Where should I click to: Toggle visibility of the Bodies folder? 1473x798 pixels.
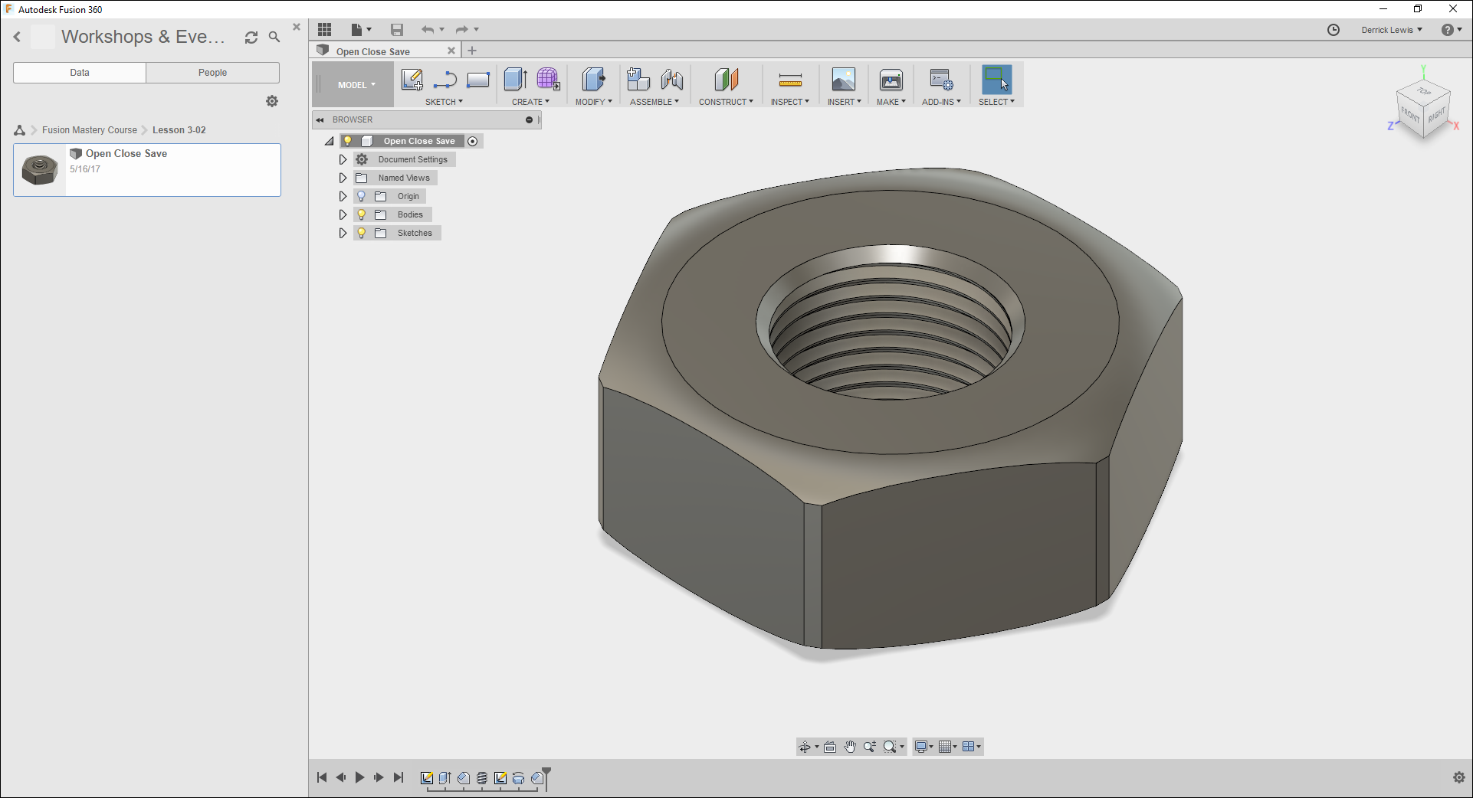click(x=362, y=215)
